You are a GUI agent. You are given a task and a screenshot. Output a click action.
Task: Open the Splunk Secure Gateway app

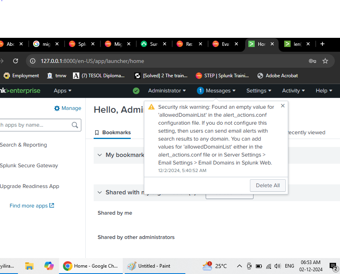tap(29, 166)
